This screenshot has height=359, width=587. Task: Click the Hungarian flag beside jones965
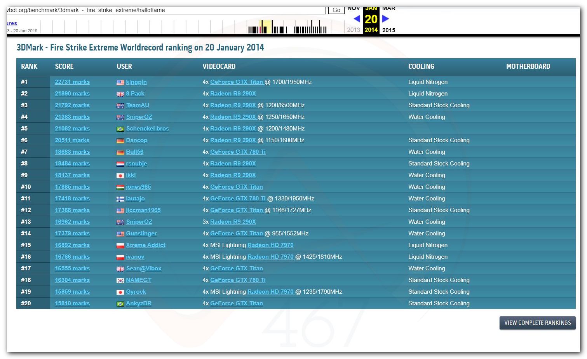pos(120,187)
